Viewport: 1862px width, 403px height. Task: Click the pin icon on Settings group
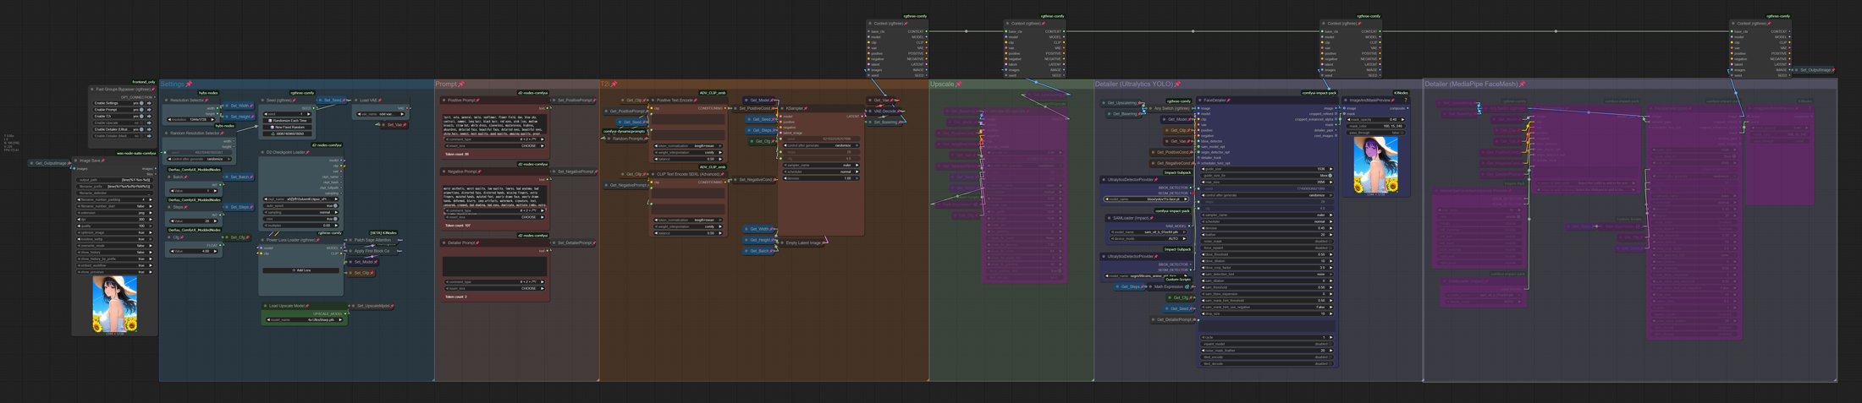click(189, 84)
